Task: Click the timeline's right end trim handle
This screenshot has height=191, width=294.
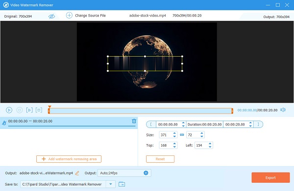Action: tap(232, 111)
